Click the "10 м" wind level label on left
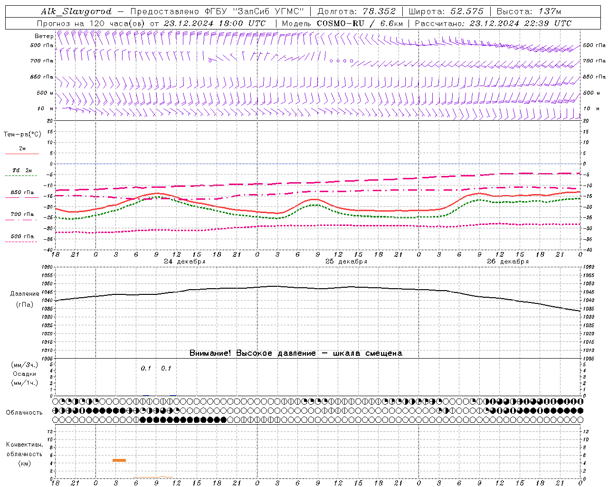The height and width of the screenshot is (487, 608). (45, 108)
